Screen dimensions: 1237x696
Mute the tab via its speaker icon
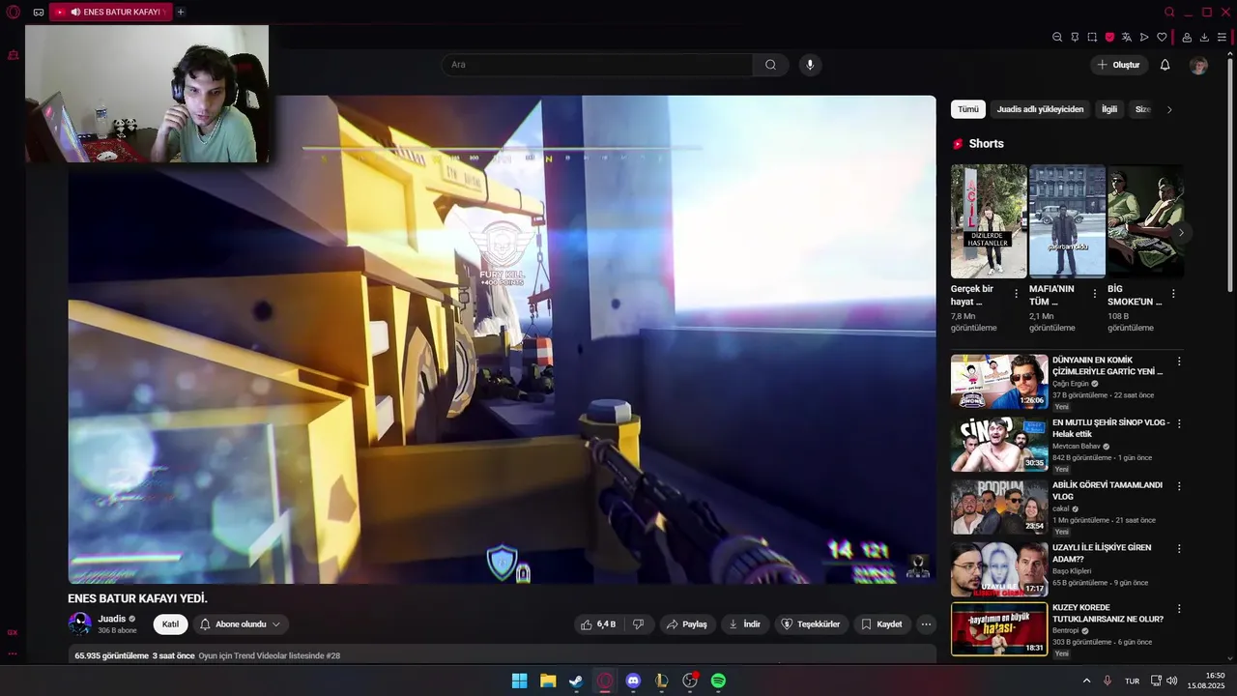point(75,13)
